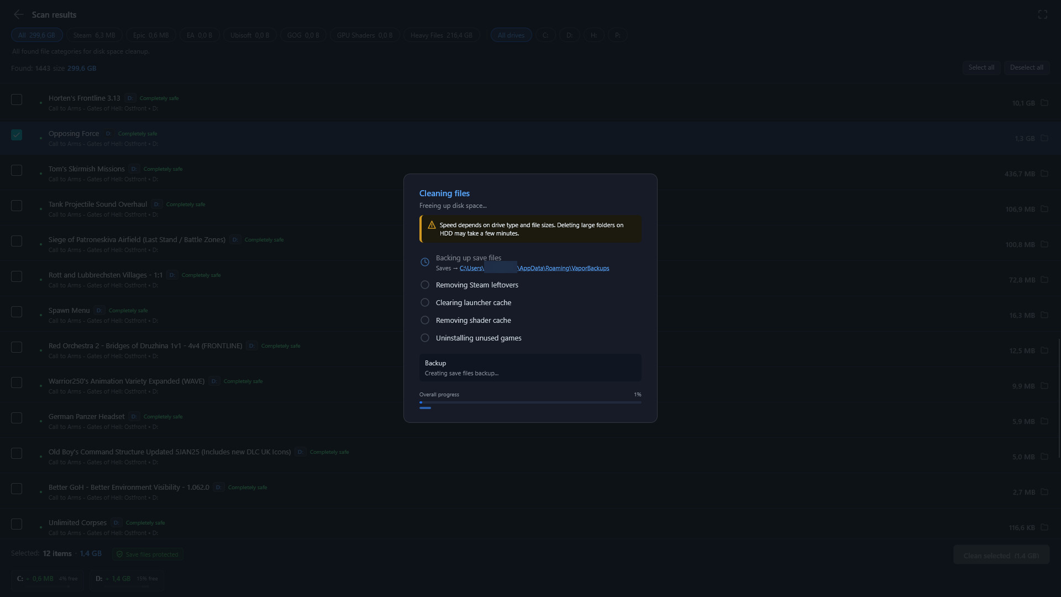This screenshot has height=597, width=1061.
Task: Go back with the arrow beside Scan results
Action: [19, 14]
